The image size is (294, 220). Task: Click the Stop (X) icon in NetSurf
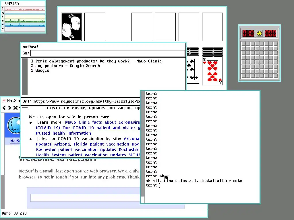[16, 108]
